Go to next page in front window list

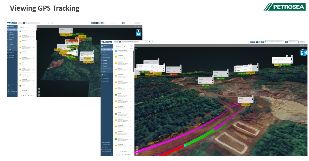pyautogui.click(x=122, y=154)
